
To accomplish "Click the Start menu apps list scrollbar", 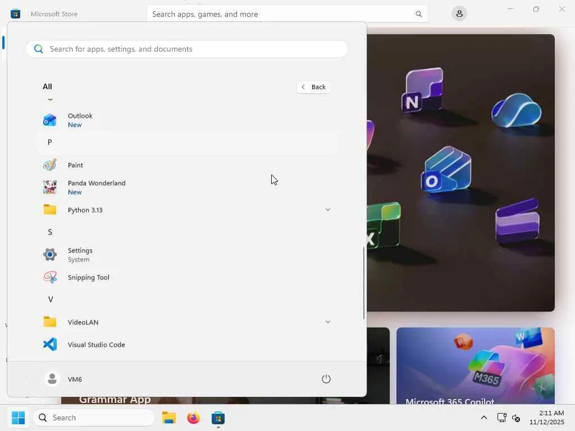I will click(x=364, y=283).
